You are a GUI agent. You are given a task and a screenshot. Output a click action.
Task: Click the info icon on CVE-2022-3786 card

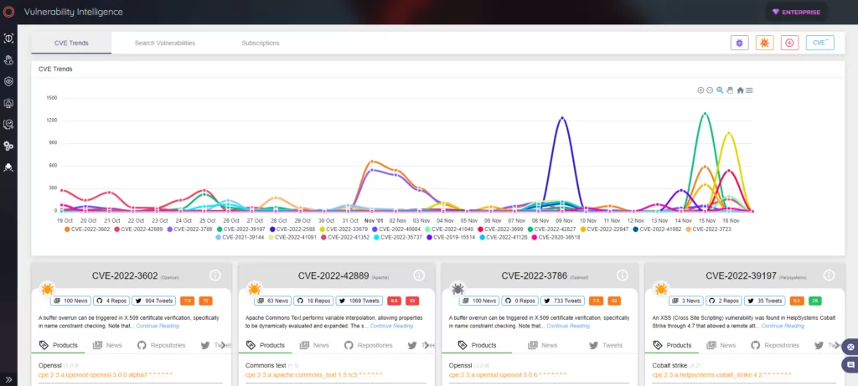click(x=623, y=275)
